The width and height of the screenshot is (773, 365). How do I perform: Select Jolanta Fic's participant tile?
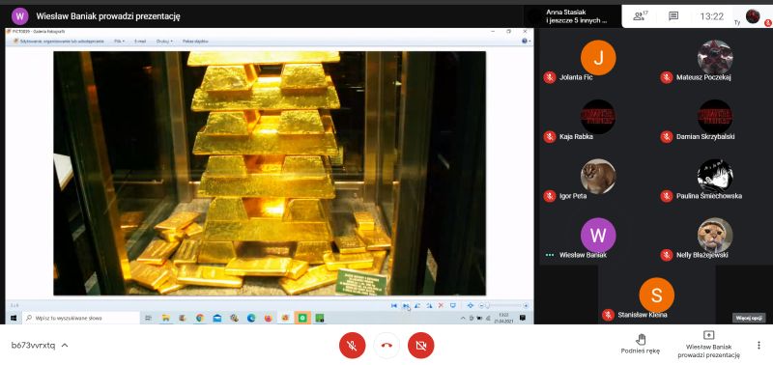tap(598, 62)
